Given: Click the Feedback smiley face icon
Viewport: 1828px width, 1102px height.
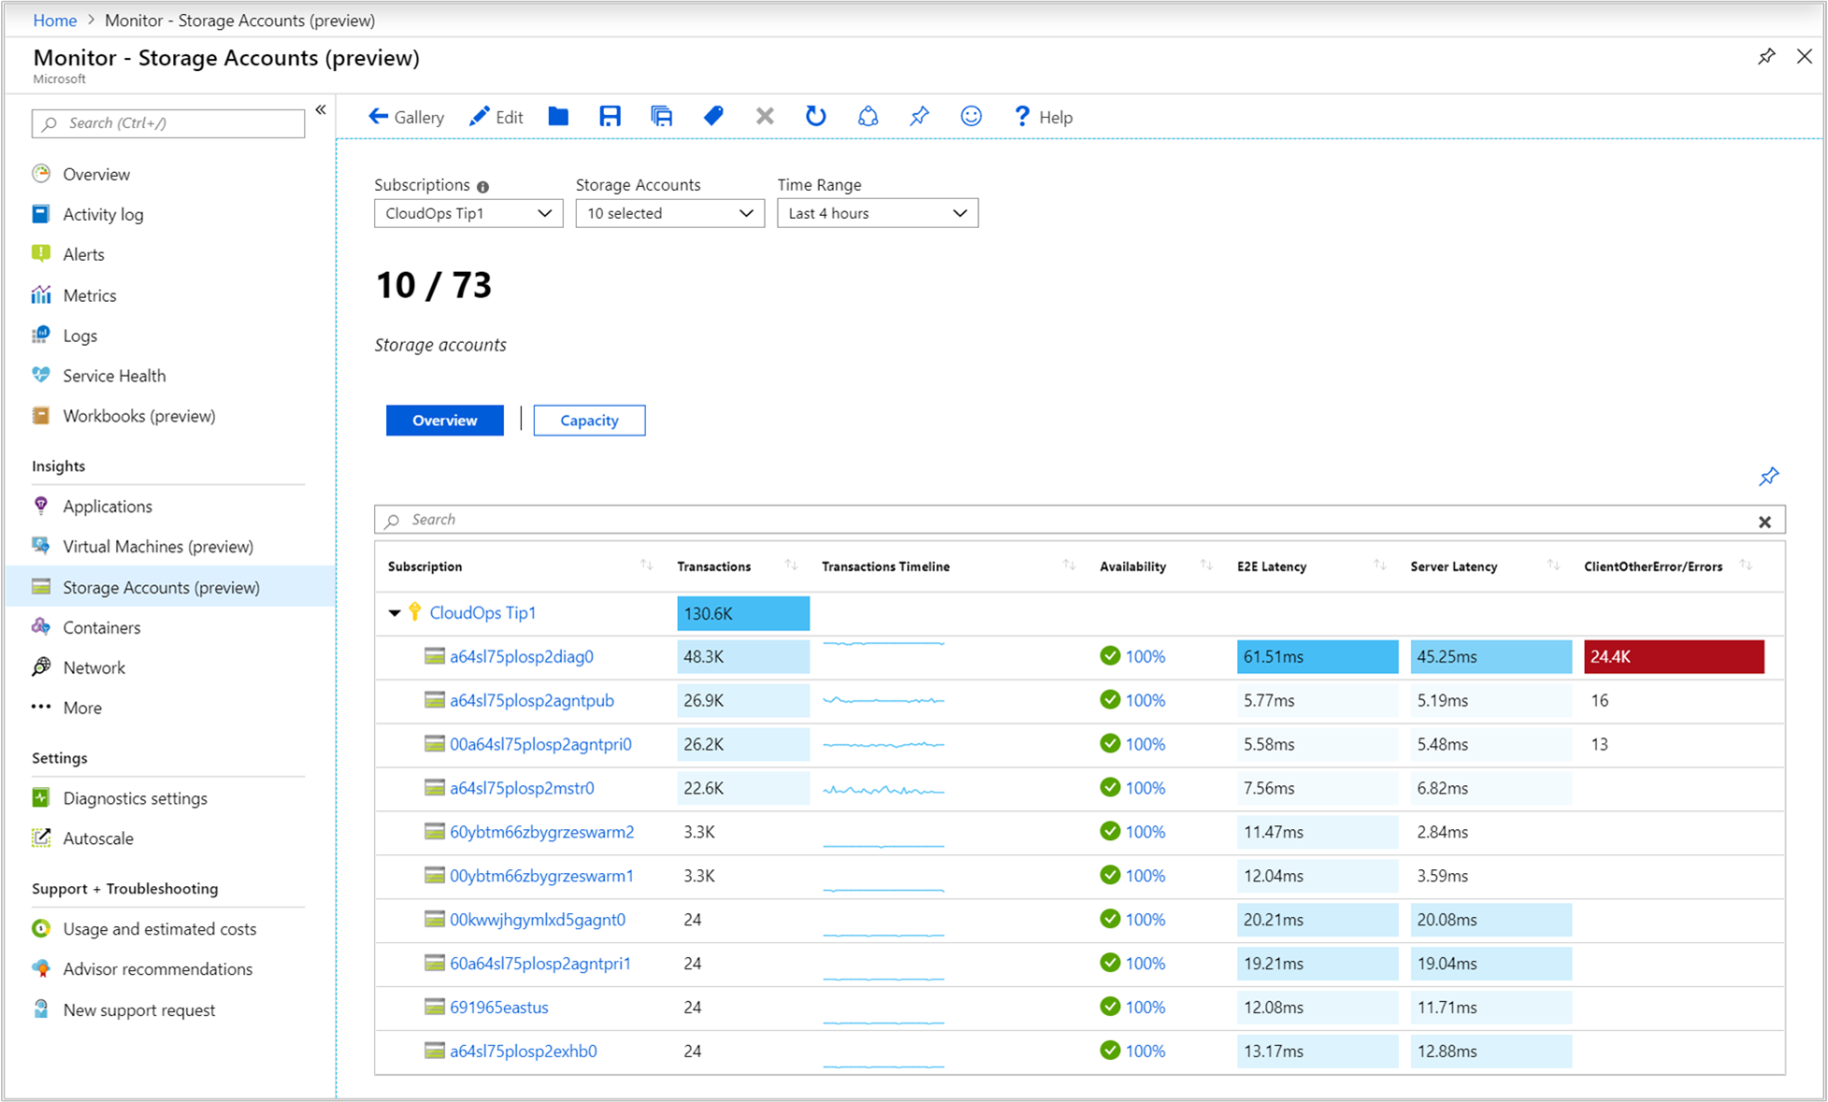Looking at the screenshot, I should (x=971, y=116).
